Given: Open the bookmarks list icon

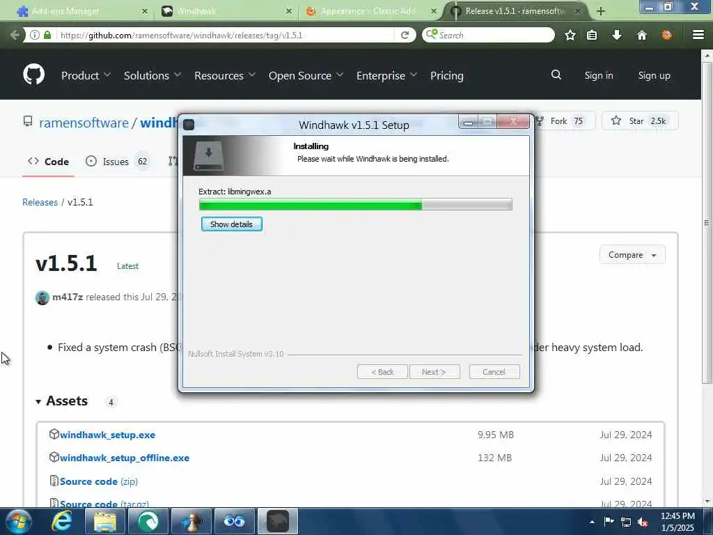Looking at the screenshot, I should coord(592,35).
